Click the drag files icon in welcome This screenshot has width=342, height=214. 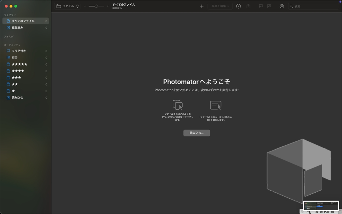(x=178, y=105)
